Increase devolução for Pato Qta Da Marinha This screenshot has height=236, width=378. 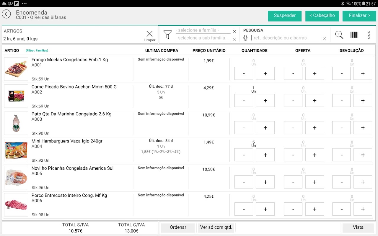363,128
